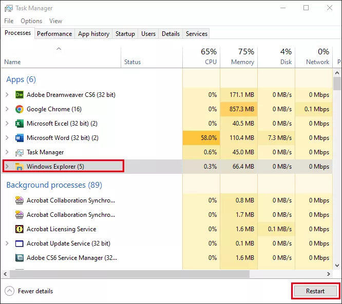Click the horizontal scrollbar left arrow
The height and width of the screenshot is (304, 342).
tap(5, 274)
